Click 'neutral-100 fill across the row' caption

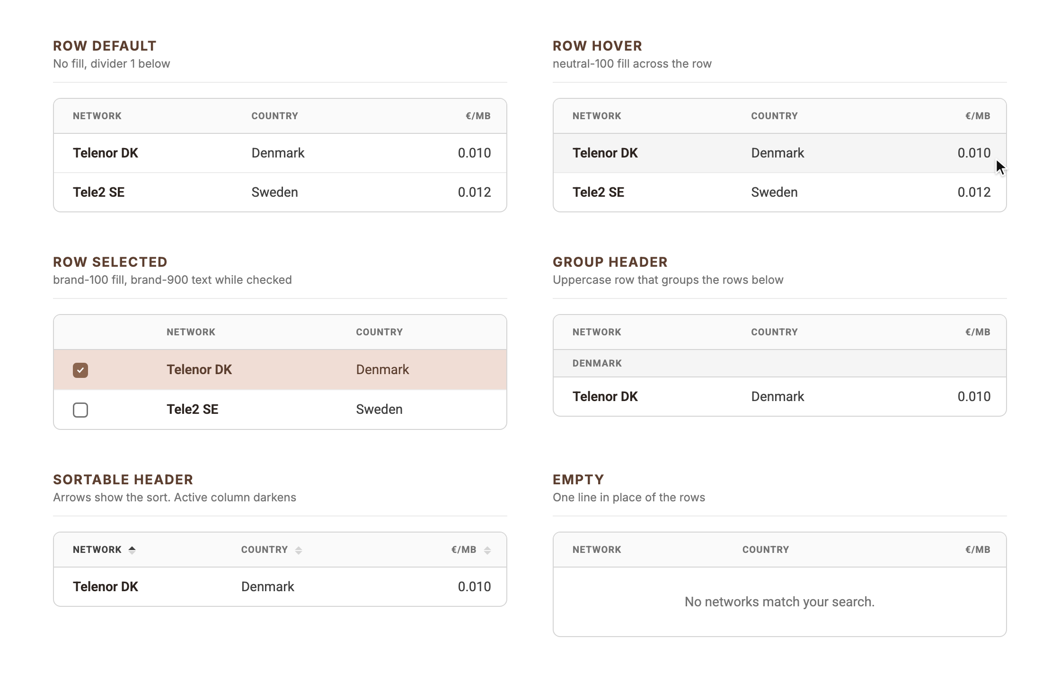[632, 64]
